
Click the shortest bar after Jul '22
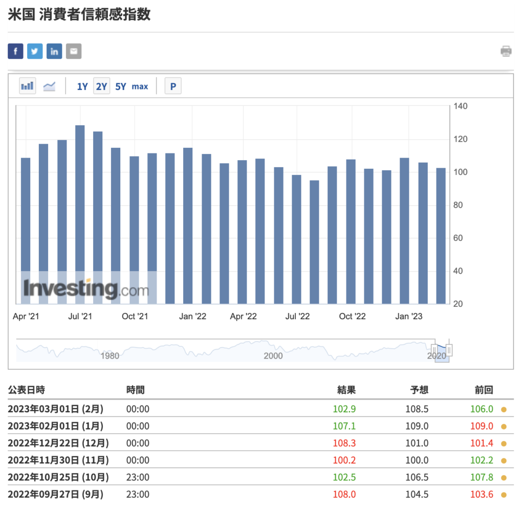click(314, 242)
